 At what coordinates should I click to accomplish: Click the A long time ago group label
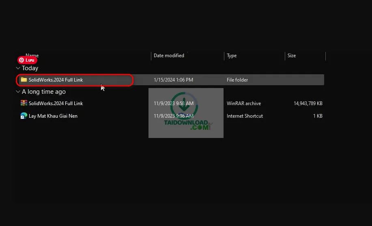44,92
